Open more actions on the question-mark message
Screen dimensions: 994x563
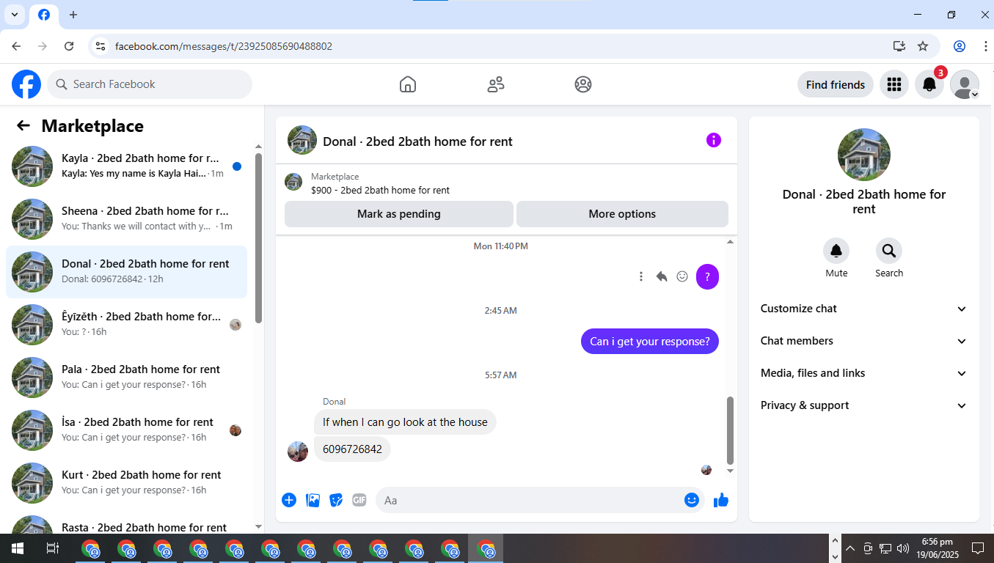pos(641,276)
